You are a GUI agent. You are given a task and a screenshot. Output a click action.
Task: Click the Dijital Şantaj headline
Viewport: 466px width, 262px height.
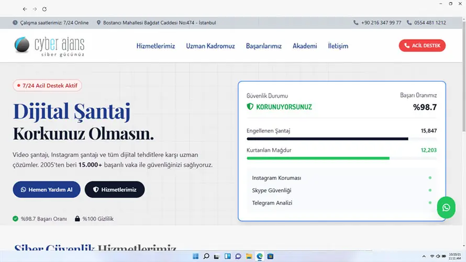pos(72,111)
